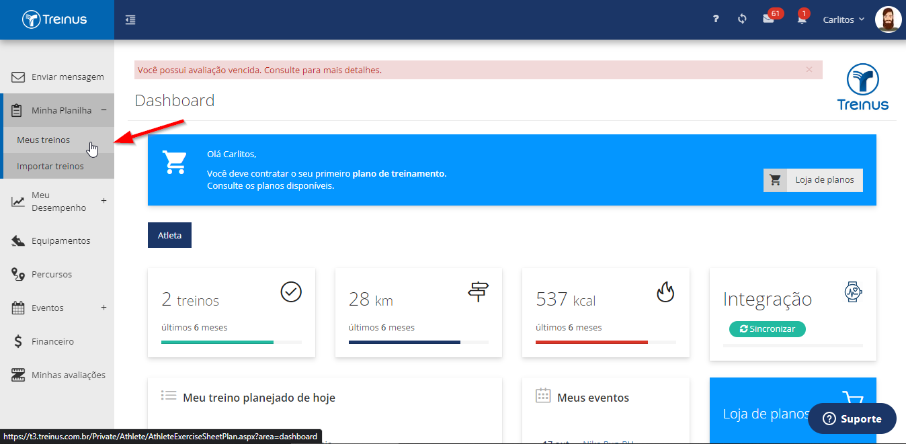The height and width of the screenshot is (444, 906).
Task: Open the Suporte help widget
Action: tap(852, 418)
